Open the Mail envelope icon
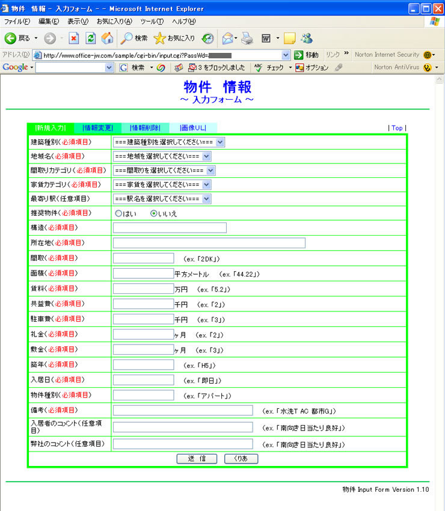Image resolution: width=445 pixels, height=511 pixels. tap(228, 38)
